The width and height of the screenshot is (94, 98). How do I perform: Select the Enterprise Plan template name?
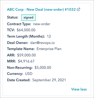[49, 49]
